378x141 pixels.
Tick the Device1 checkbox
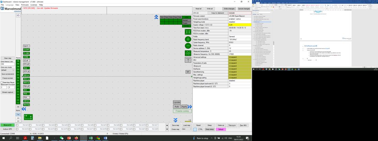point(17,125)
